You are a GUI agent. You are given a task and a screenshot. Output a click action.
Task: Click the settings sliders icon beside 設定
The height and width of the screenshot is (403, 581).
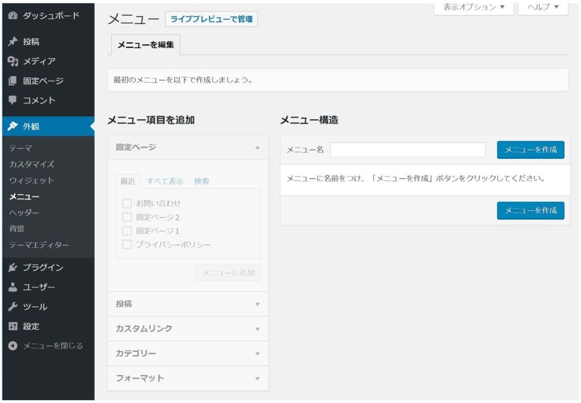click(13, 326)
